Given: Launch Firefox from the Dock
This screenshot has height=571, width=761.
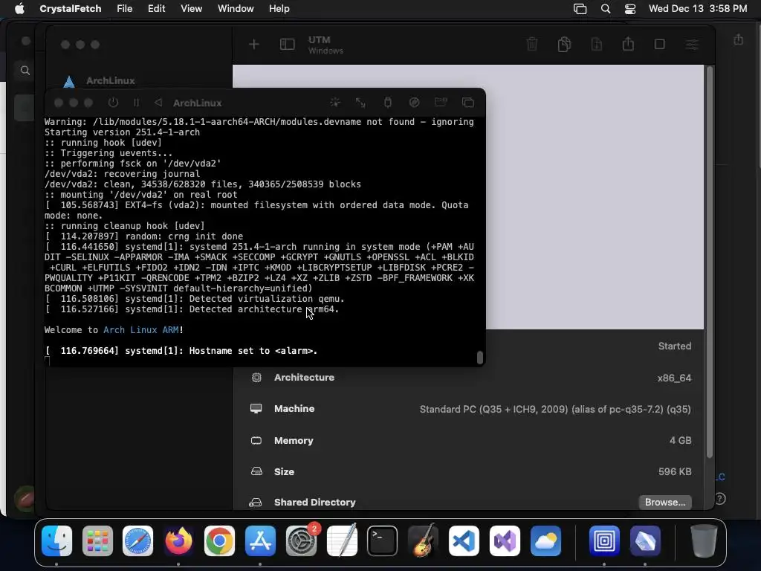Looking at the screenshot, I should pos(178,541).
